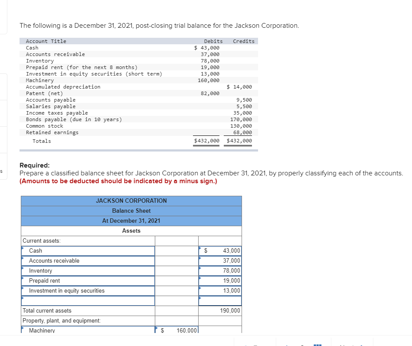Select the Investment in equity securities cell
Screen dimensions: 412x346
pos(87,290)
